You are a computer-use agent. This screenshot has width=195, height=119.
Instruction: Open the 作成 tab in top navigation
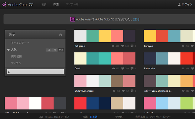click(x=43, y=4)
